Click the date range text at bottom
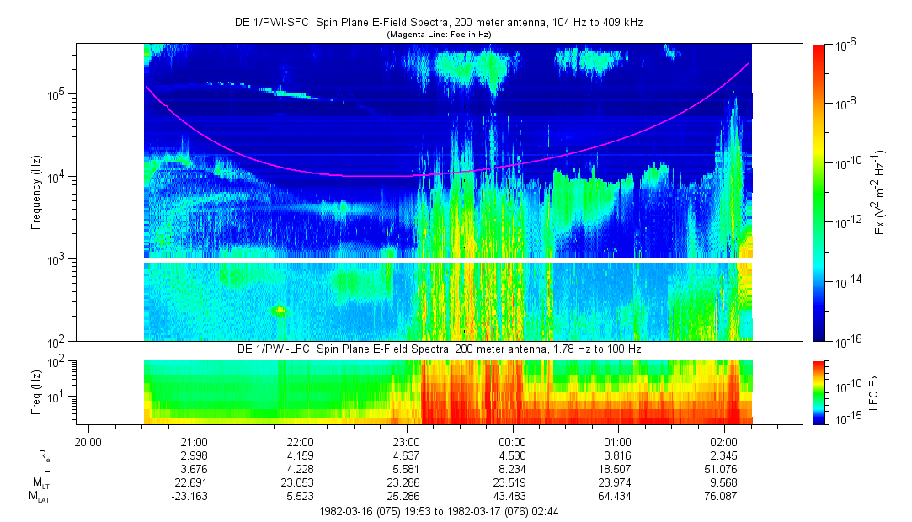The width and height of the screenshot is (912, 522). (x=438, y=511)
